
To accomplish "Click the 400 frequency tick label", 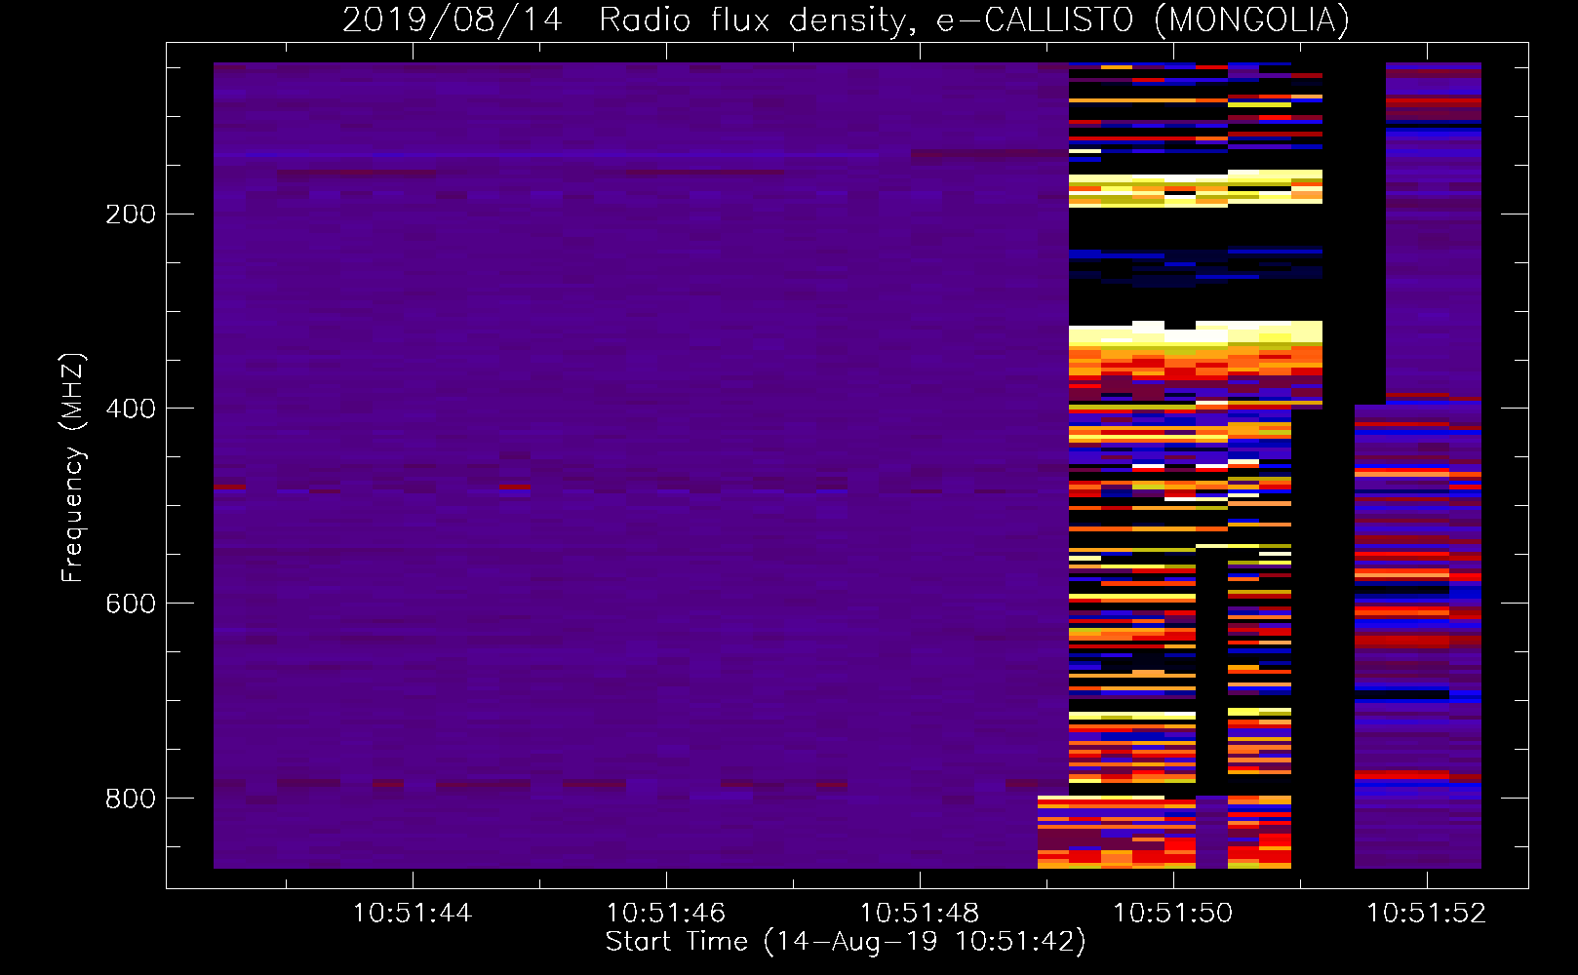I will 131,409.
